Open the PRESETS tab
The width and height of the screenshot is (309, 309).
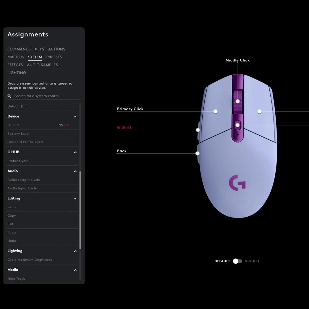coord(54,57)
